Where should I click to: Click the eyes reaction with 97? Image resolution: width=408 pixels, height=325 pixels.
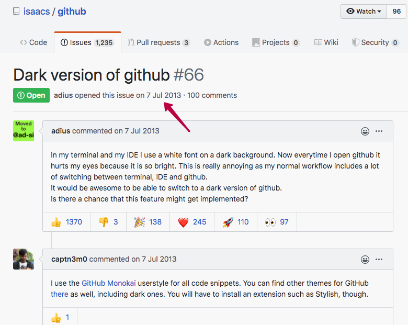[x=277, y=222]
